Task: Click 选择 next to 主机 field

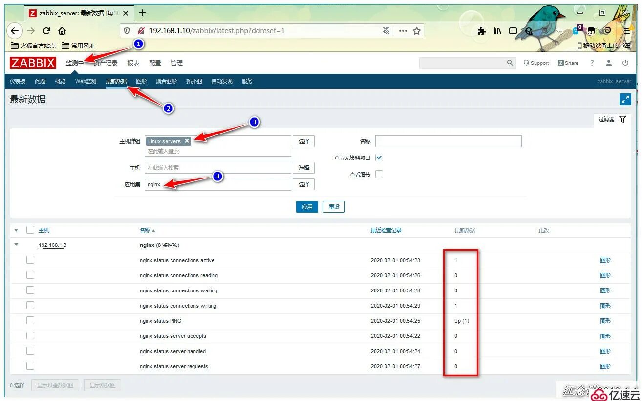Action: (303, 168)
